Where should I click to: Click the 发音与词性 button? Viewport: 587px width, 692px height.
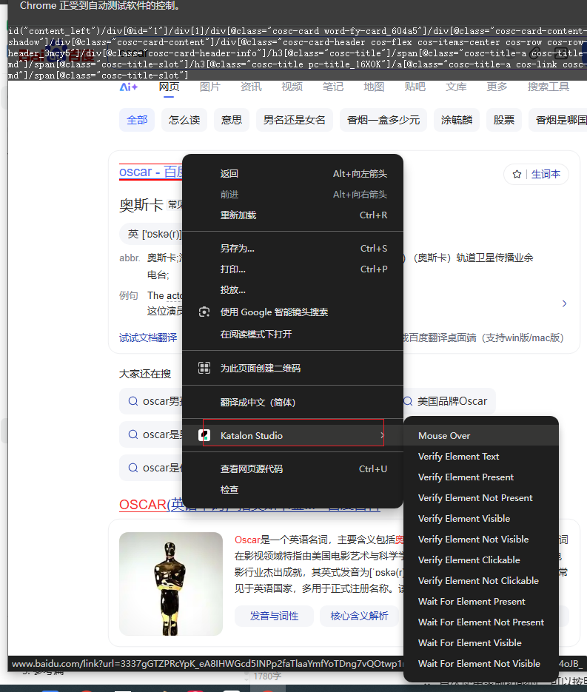tap(274, 616)
